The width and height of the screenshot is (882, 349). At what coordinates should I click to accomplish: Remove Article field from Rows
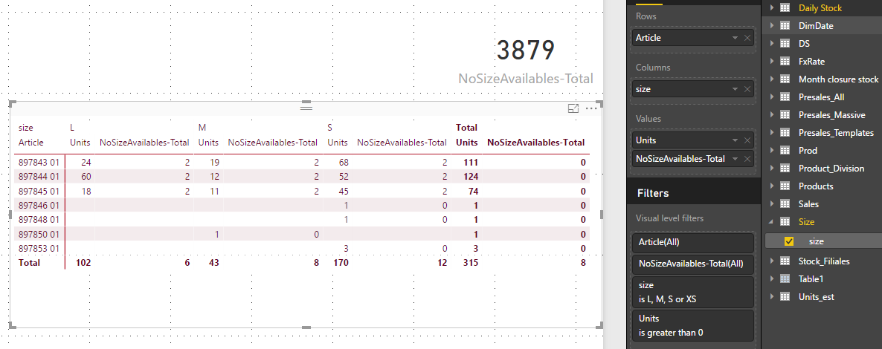[x=747, y=38]
